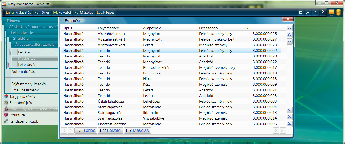
Task: Page down with double down-arrow button
Action: coord(290,117)
